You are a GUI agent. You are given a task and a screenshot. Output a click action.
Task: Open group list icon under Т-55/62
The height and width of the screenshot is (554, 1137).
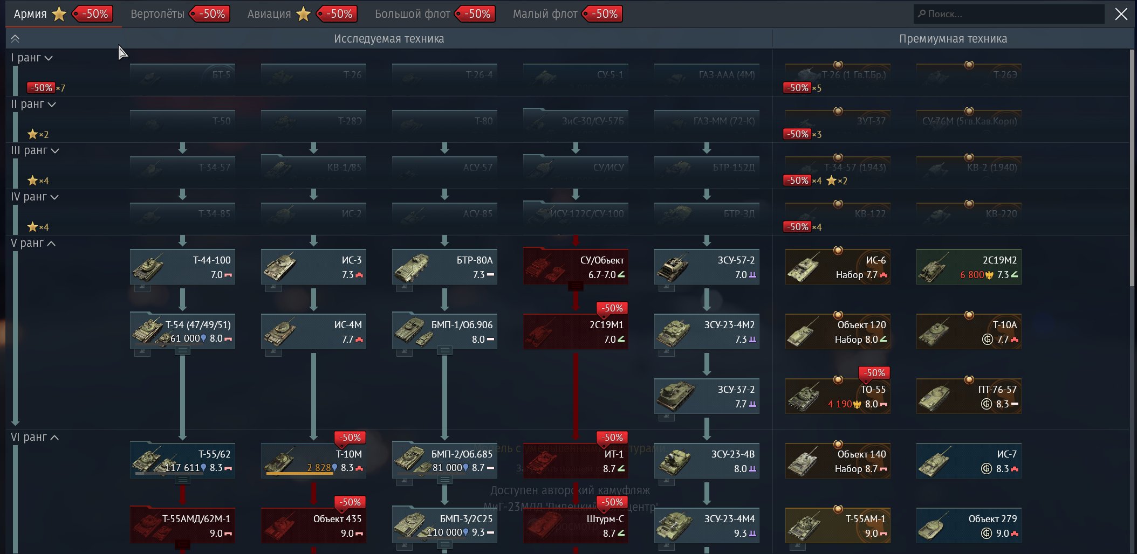[183, 480]
